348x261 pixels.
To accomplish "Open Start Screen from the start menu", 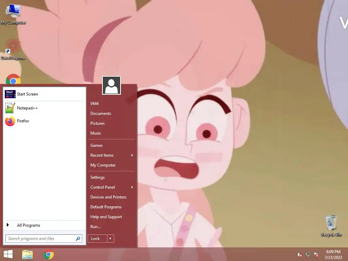I will point(45,94).
